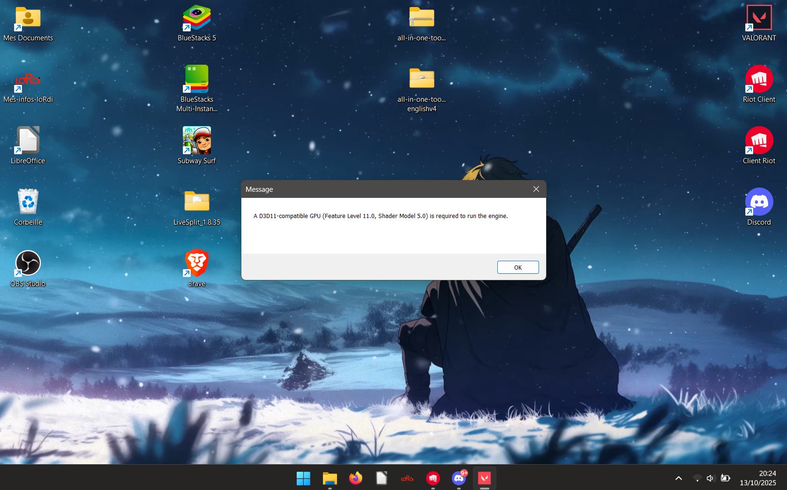Open the LibreOffice document icon in taskbar

click(382, 478)
